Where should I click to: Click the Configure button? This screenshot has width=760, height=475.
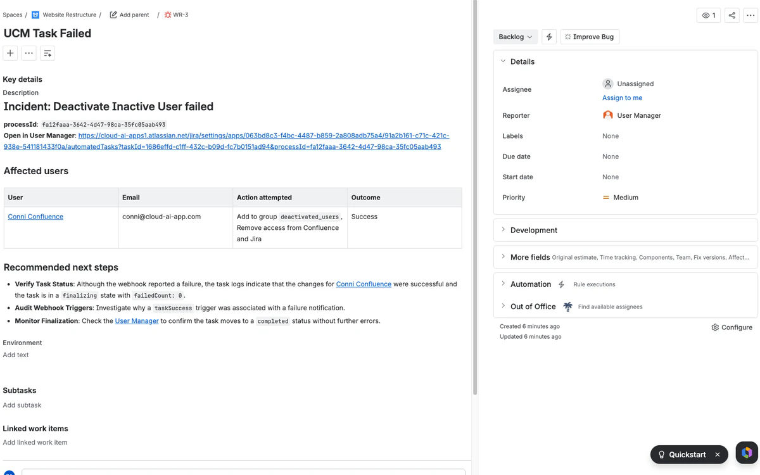(731, 327)
